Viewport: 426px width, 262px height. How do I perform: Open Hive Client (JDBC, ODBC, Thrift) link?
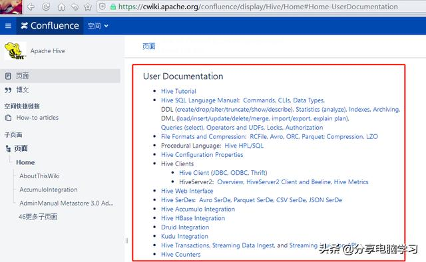(223, 173)
